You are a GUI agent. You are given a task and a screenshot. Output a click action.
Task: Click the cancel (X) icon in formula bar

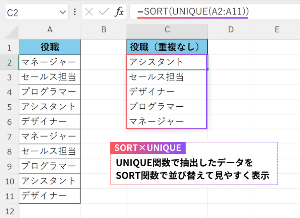click(x=89, y=12)
